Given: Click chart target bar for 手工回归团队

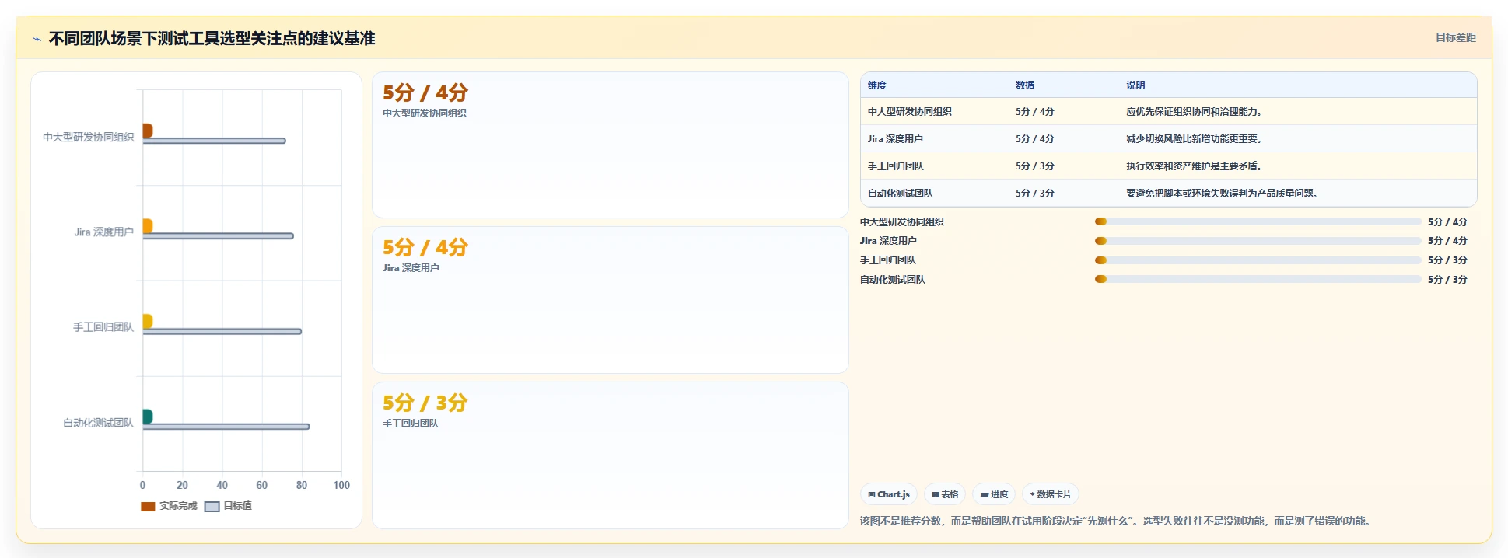Looking at the screenshot, I should coord(222,332).
